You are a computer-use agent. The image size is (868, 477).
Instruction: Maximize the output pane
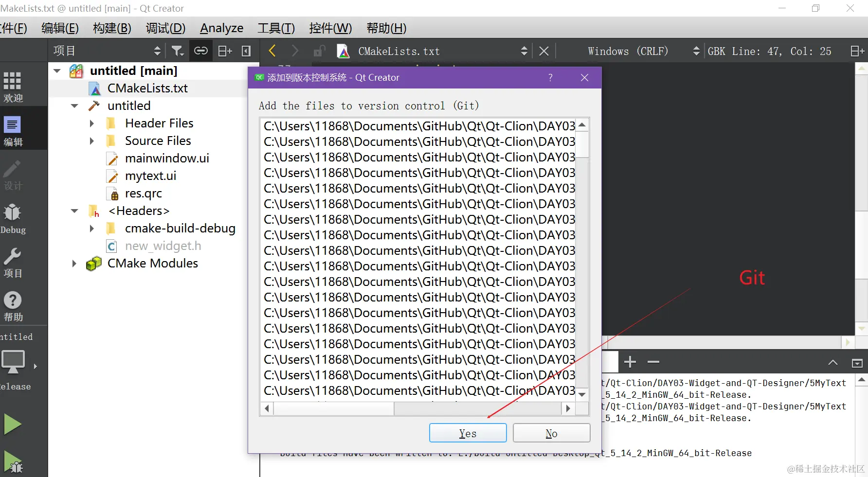coord(857,363)
